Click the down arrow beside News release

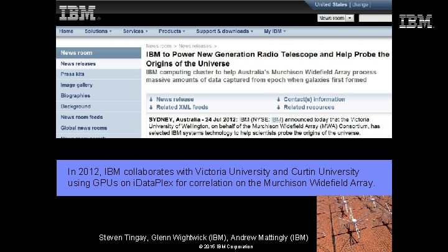point(151,100)
